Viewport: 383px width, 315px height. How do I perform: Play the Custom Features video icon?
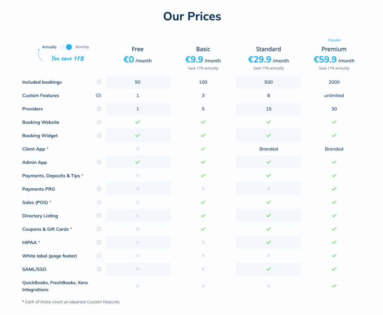[98, 95]
